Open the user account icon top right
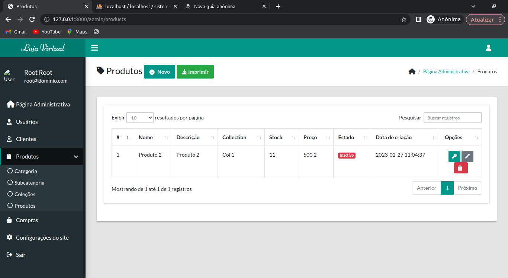508x278 pixels. (x=488, y=48)
